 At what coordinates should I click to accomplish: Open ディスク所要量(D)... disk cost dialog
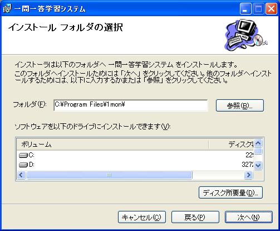pyautogui.click(x=230, y=192)
